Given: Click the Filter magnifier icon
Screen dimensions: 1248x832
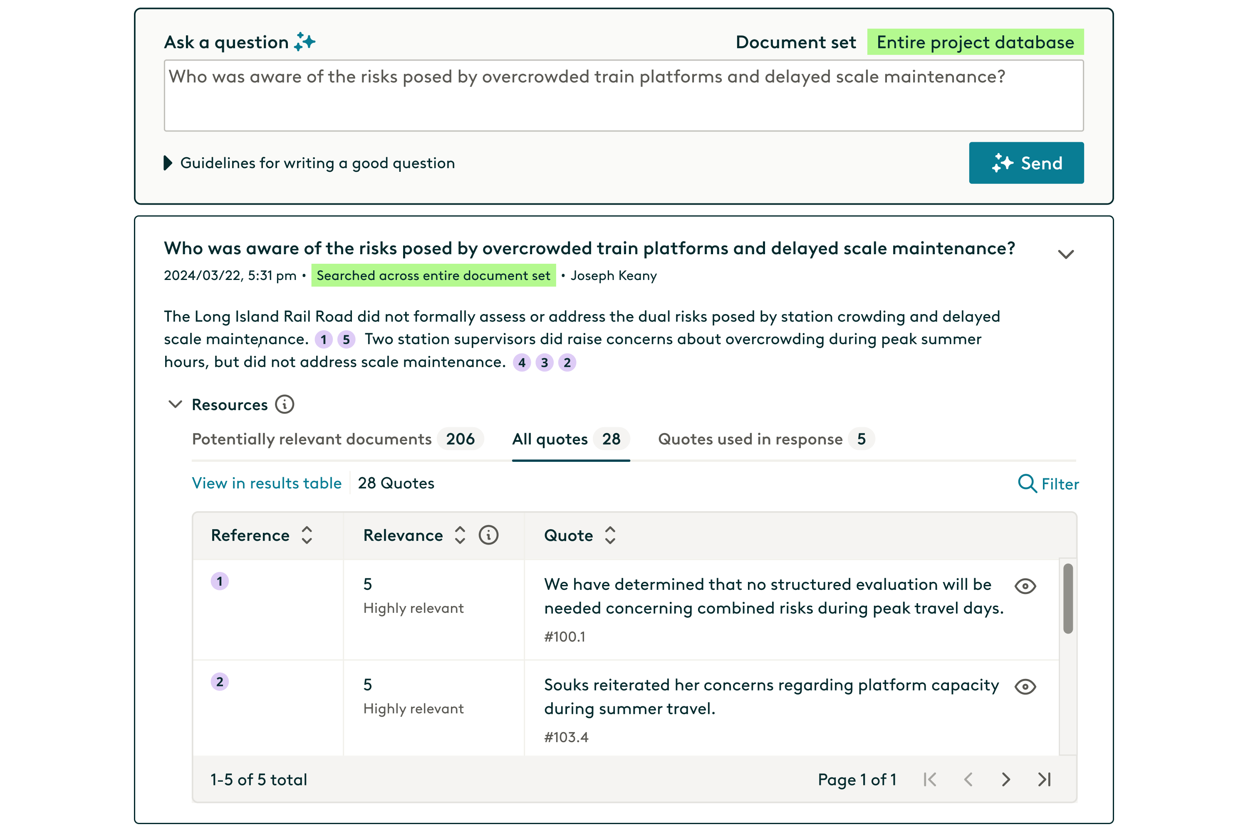Looking at the screenshot, I should click(1027, 483).
